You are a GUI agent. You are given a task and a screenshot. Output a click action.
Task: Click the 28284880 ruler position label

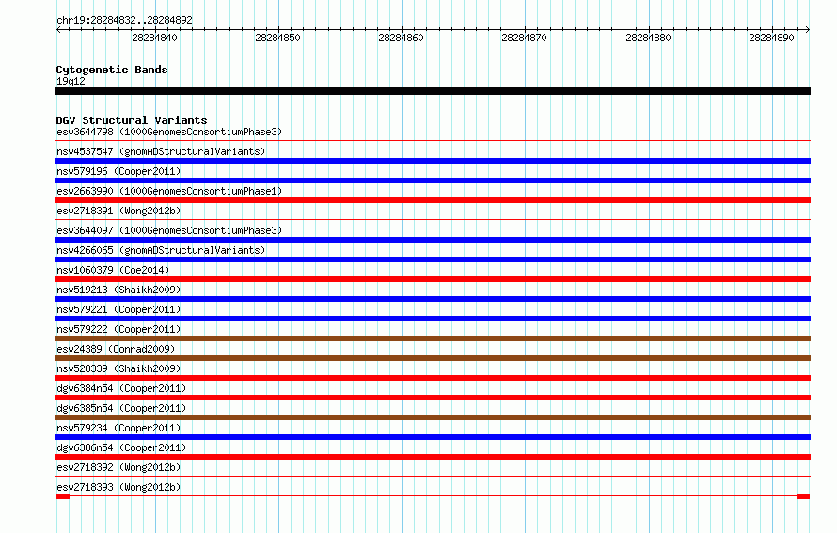pyautogui.click(x=649, y=38)
